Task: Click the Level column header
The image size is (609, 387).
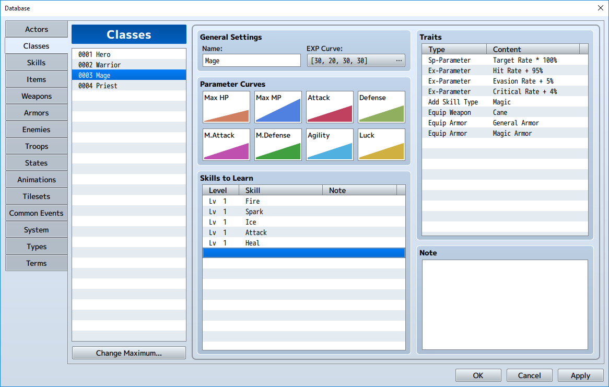Action: tap(220, 190)
